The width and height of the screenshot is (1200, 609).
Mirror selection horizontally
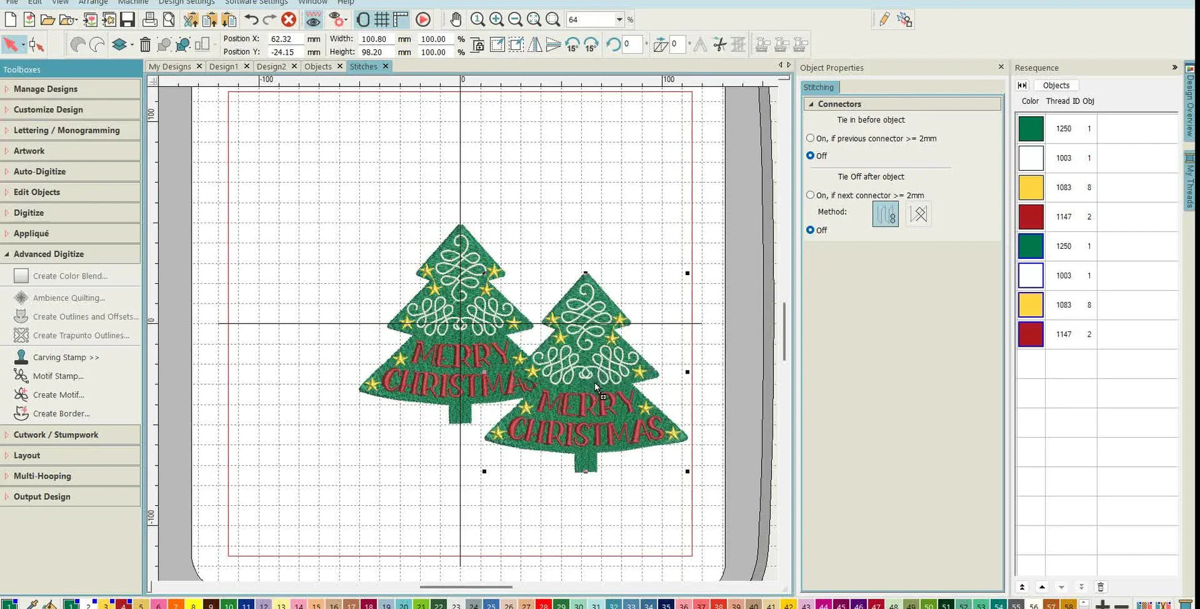click(535, 45)
